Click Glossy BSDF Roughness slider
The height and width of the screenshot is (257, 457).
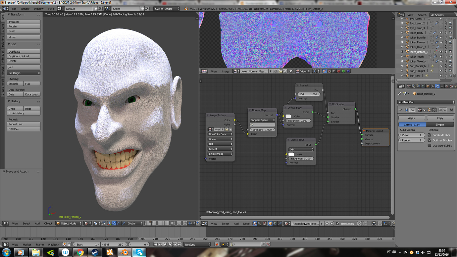click(x=301, y=159)
